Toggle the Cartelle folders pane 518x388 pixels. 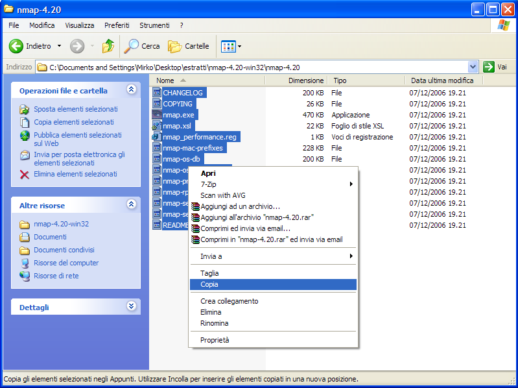(x=189, y=46)
